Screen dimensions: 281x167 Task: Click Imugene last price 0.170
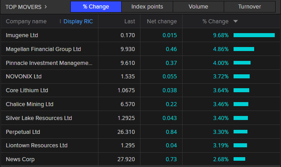(x=128, y=35)
